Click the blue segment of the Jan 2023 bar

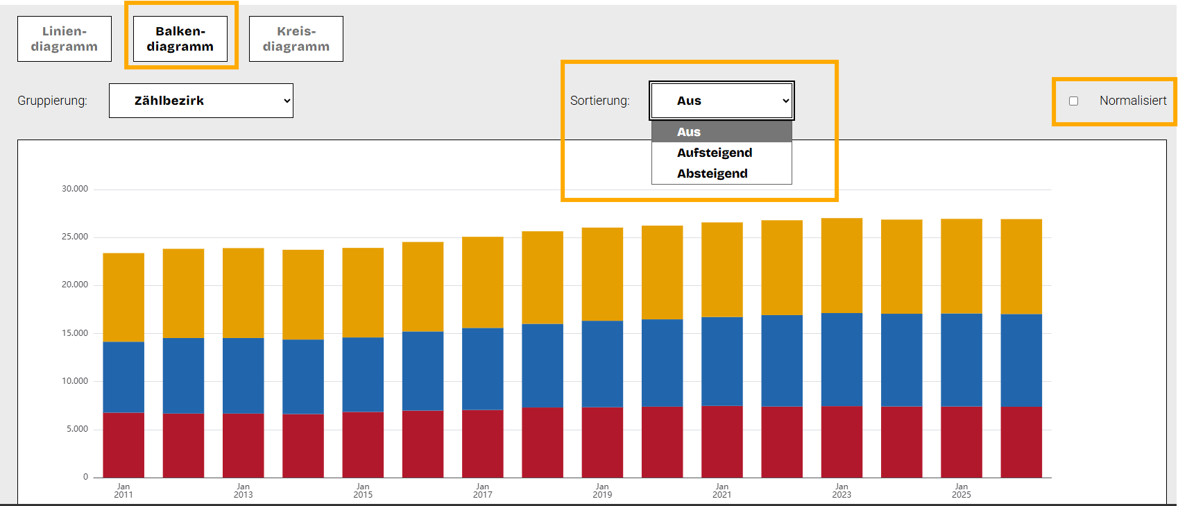pyautogui.click(x=842, y=360)
